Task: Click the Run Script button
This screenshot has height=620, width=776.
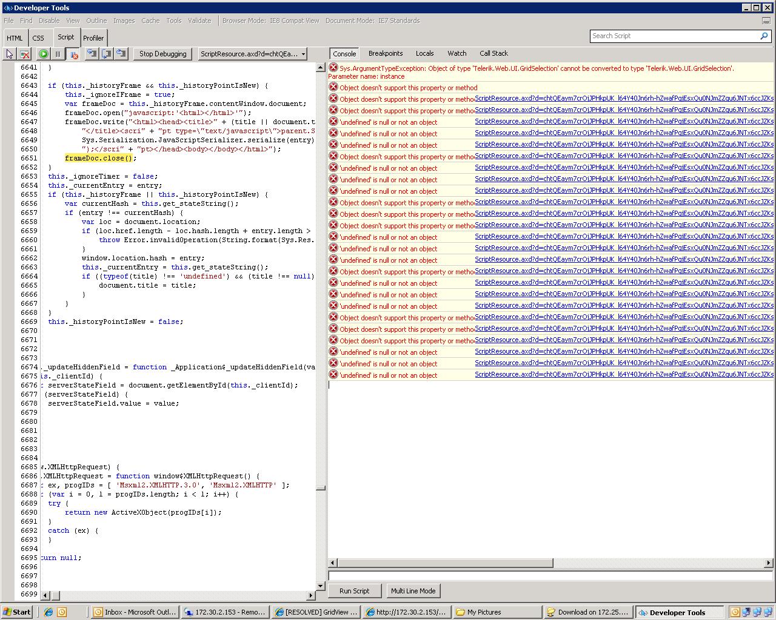Action: tap(354, 591)
